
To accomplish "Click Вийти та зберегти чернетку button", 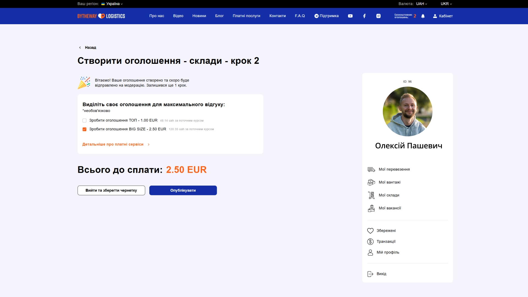I will pyautogui.click(x=111, y=190).
